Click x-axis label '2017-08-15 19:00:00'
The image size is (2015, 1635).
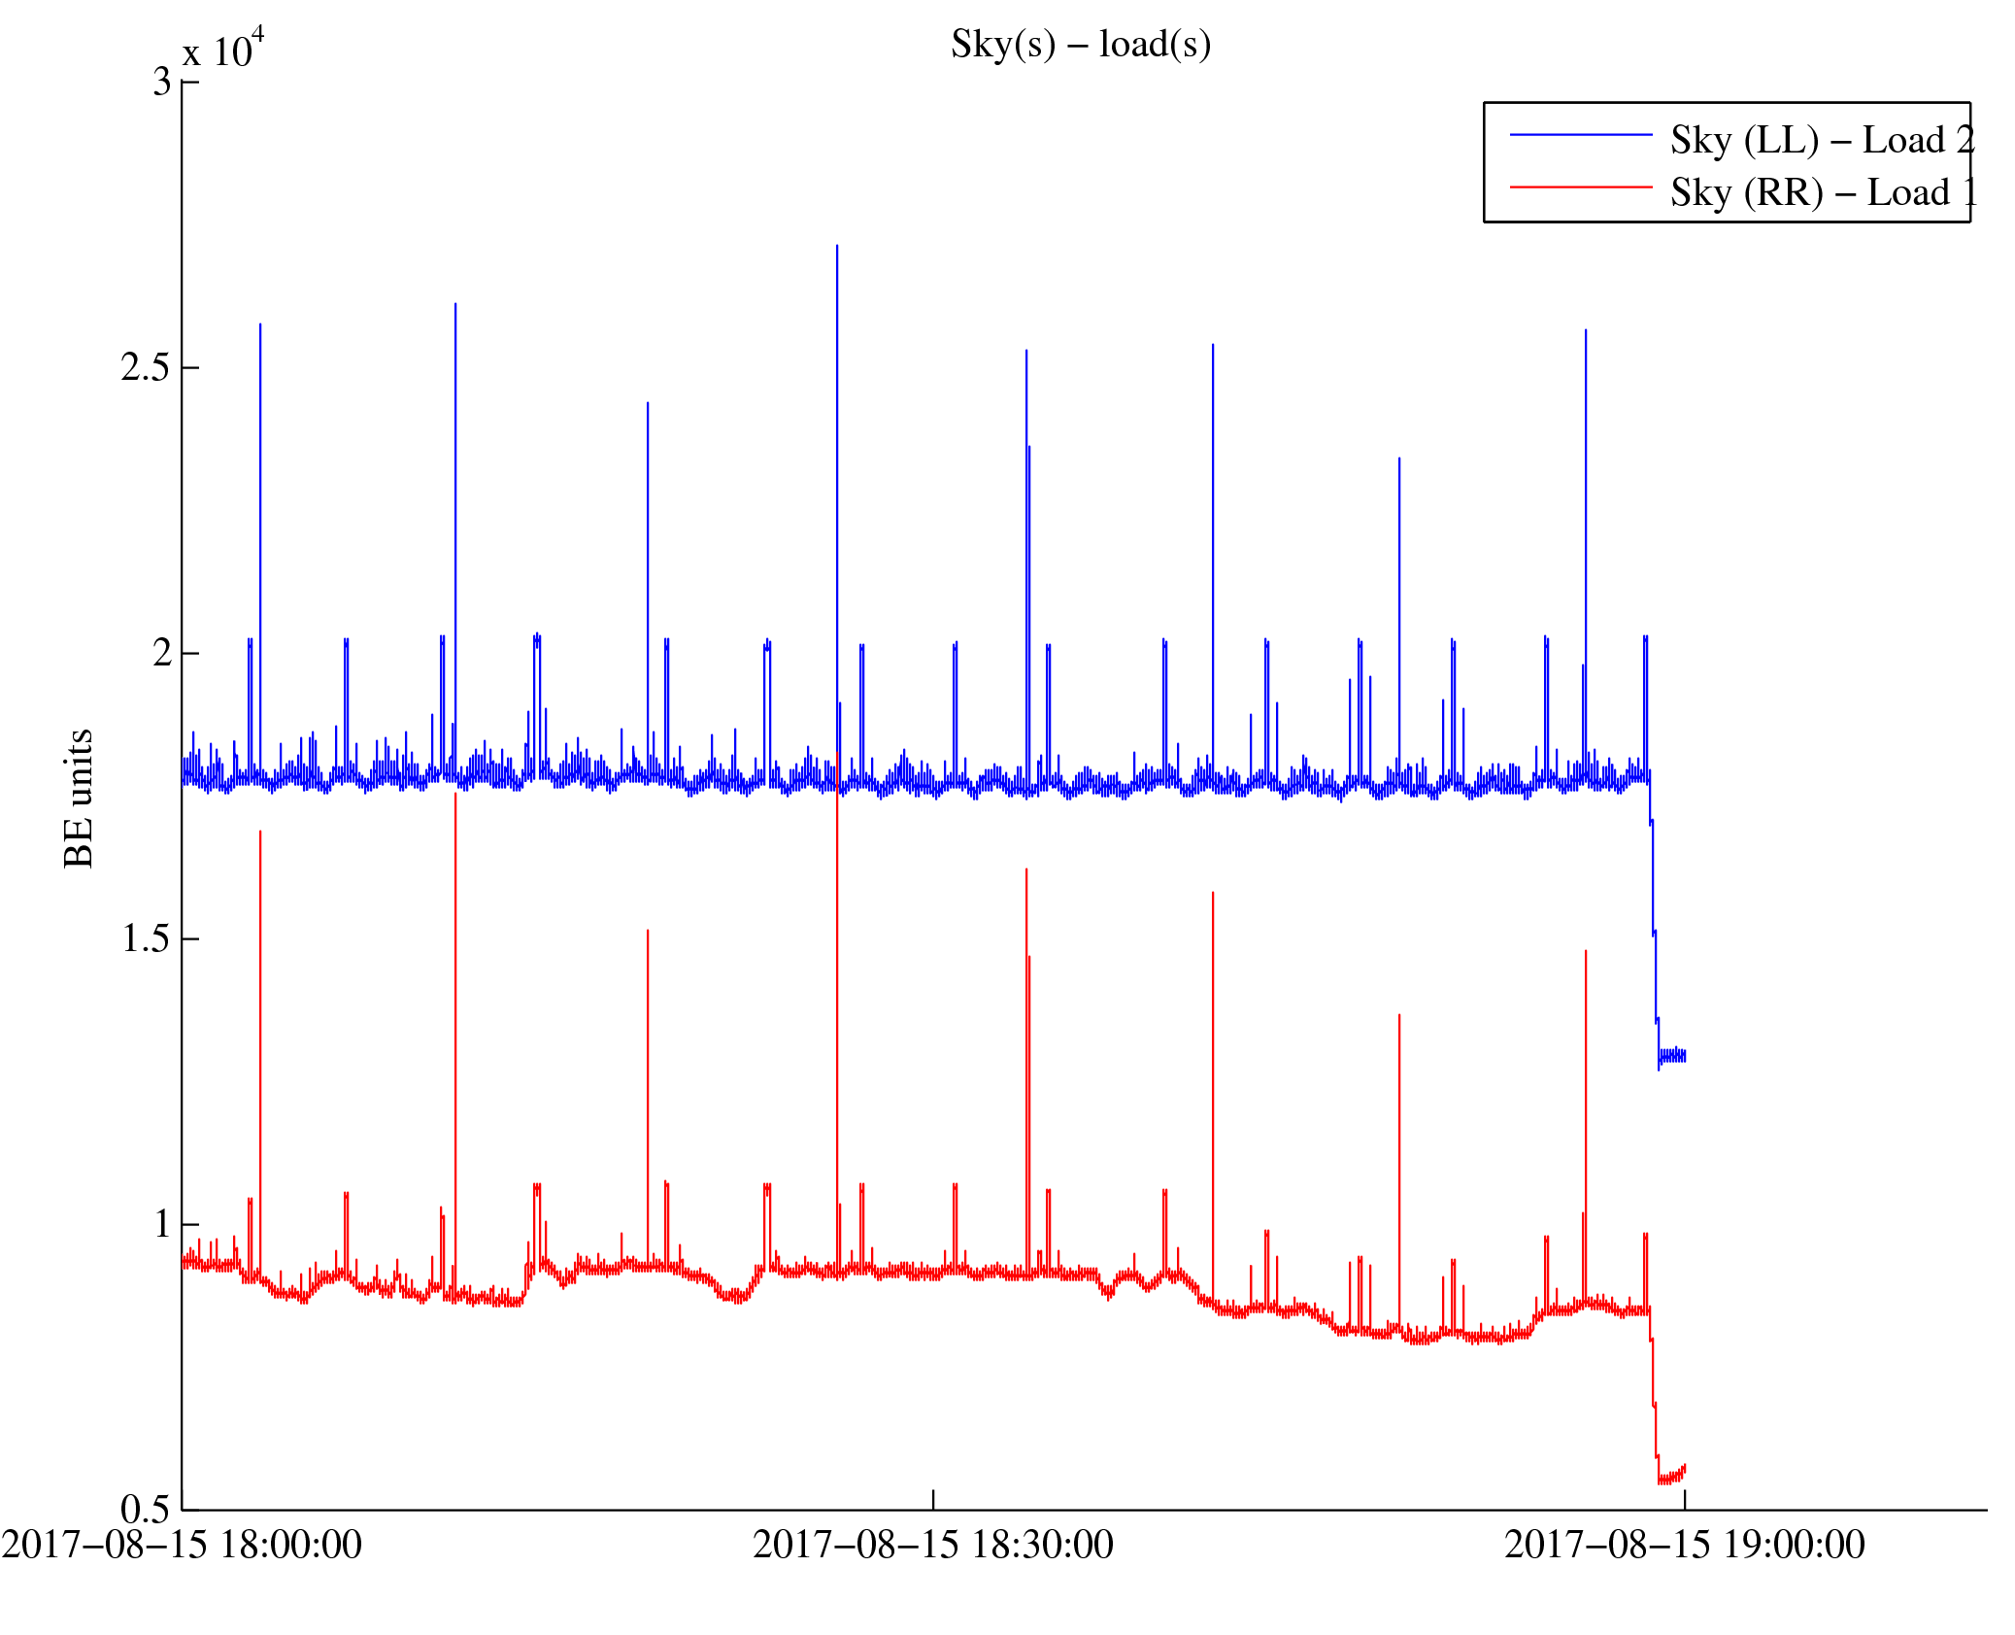coord(1685,1545)
